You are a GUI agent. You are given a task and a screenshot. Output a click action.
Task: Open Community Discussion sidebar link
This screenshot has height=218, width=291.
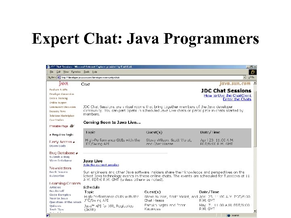click(x=63, y=107)
